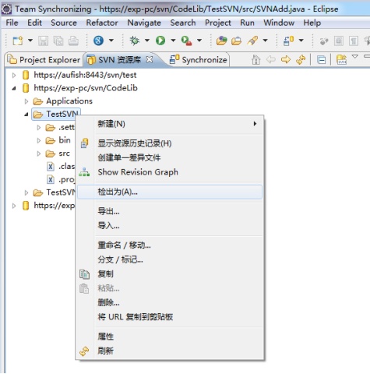
Task: Click the Run External Tools icon
Action: point(186,41)
